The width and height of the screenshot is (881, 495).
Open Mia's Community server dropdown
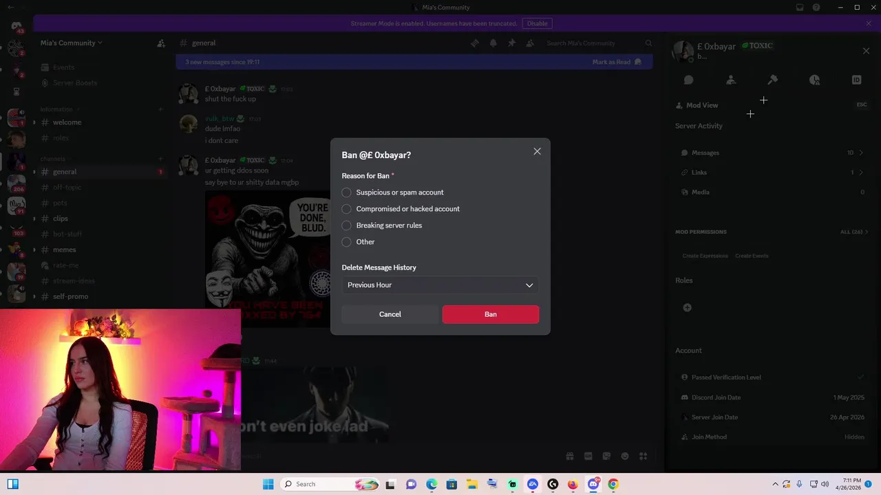pyautogui.click(x=71, y=43)
